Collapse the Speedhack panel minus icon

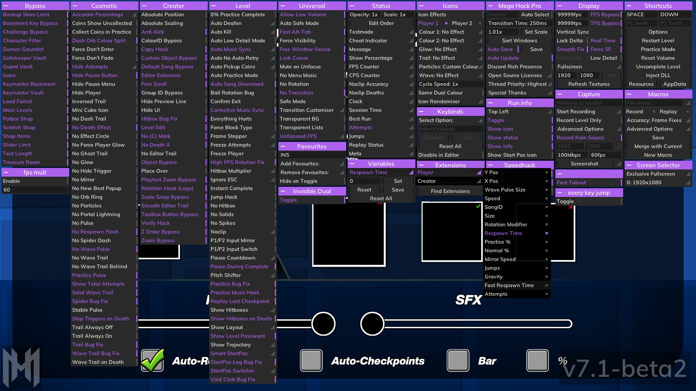(490, 165)
